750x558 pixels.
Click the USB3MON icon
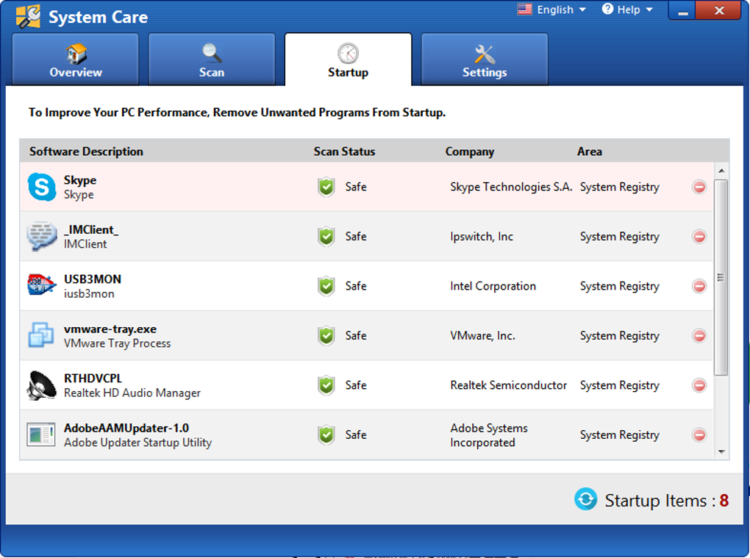click(42, 285)
